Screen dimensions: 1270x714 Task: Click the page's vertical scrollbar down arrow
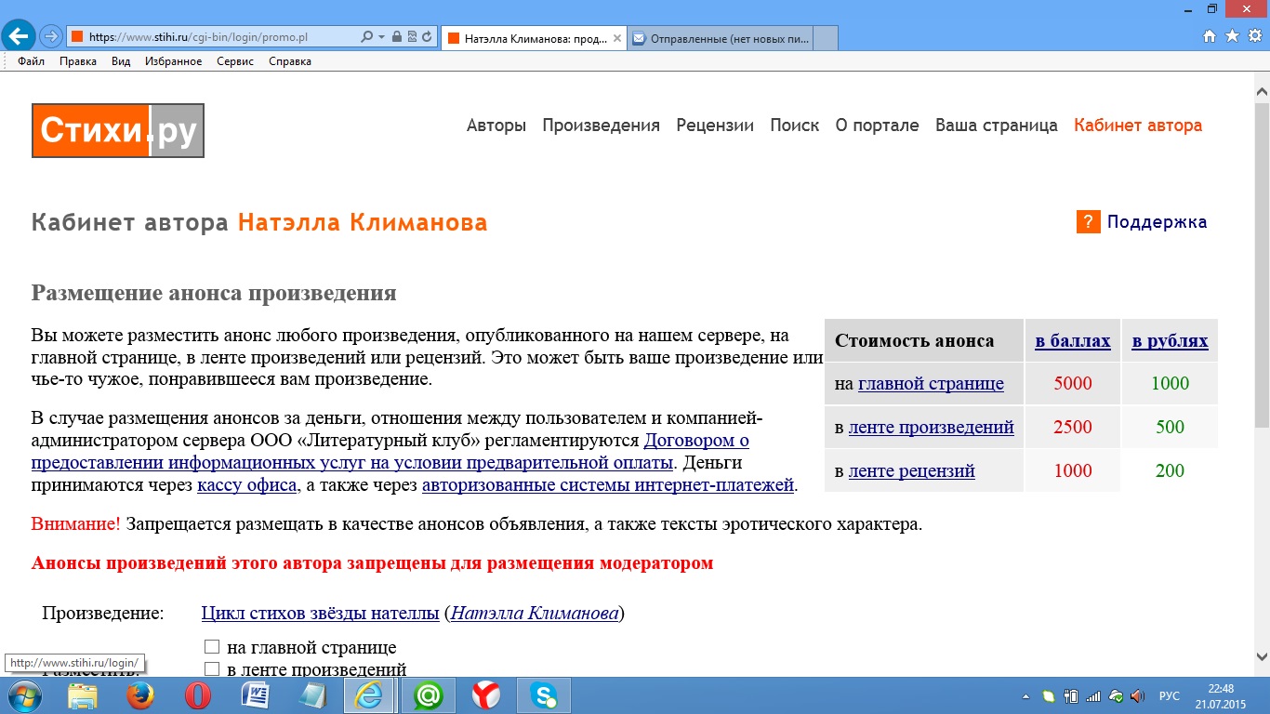(1262, 654)
